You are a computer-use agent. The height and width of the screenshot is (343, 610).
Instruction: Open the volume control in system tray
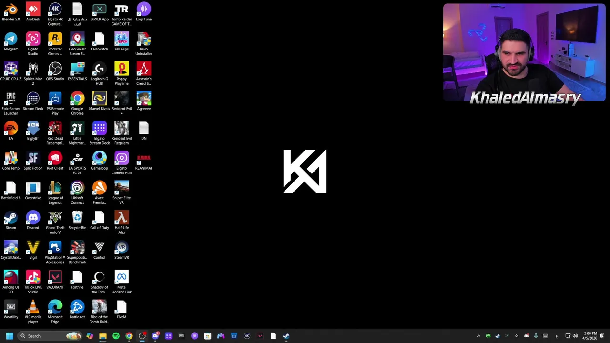click(575, 336)
